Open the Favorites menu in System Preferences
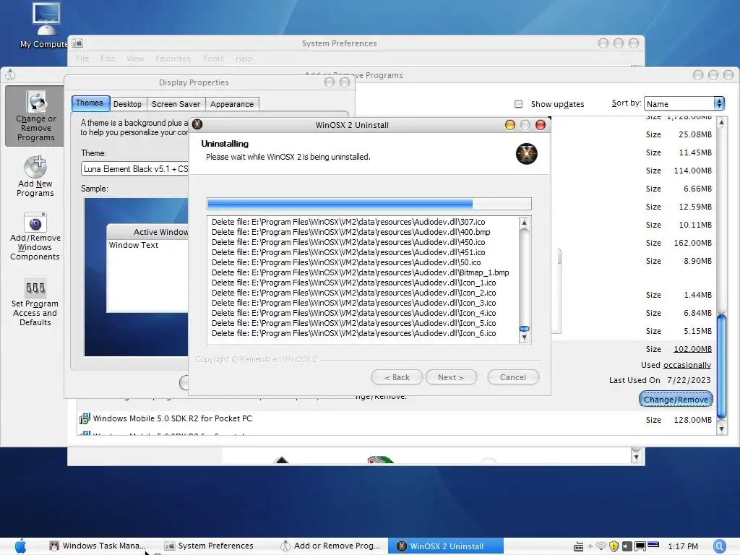Viewport: 740px width, 555px height. [173, 59]
